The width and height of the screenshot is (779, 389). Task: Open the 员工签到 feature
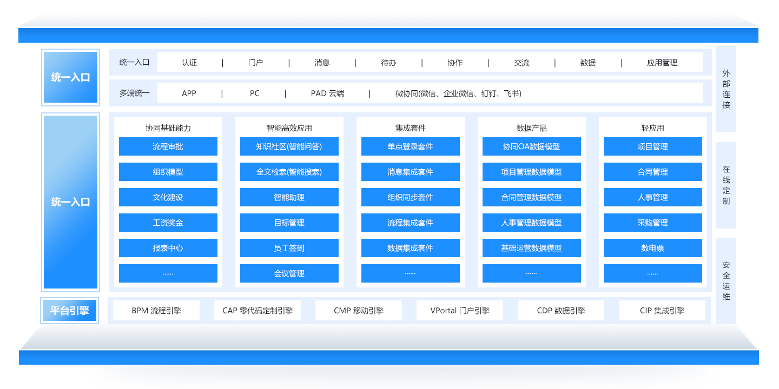point(289,248)
